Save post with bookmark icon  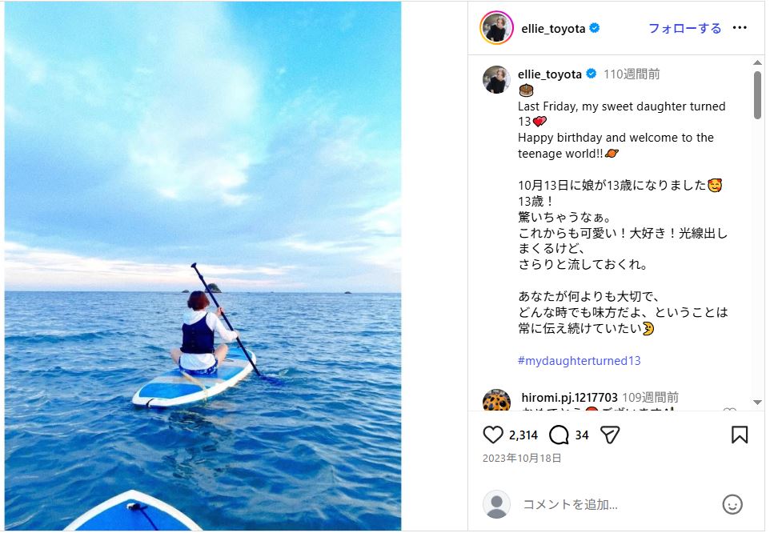740,435
